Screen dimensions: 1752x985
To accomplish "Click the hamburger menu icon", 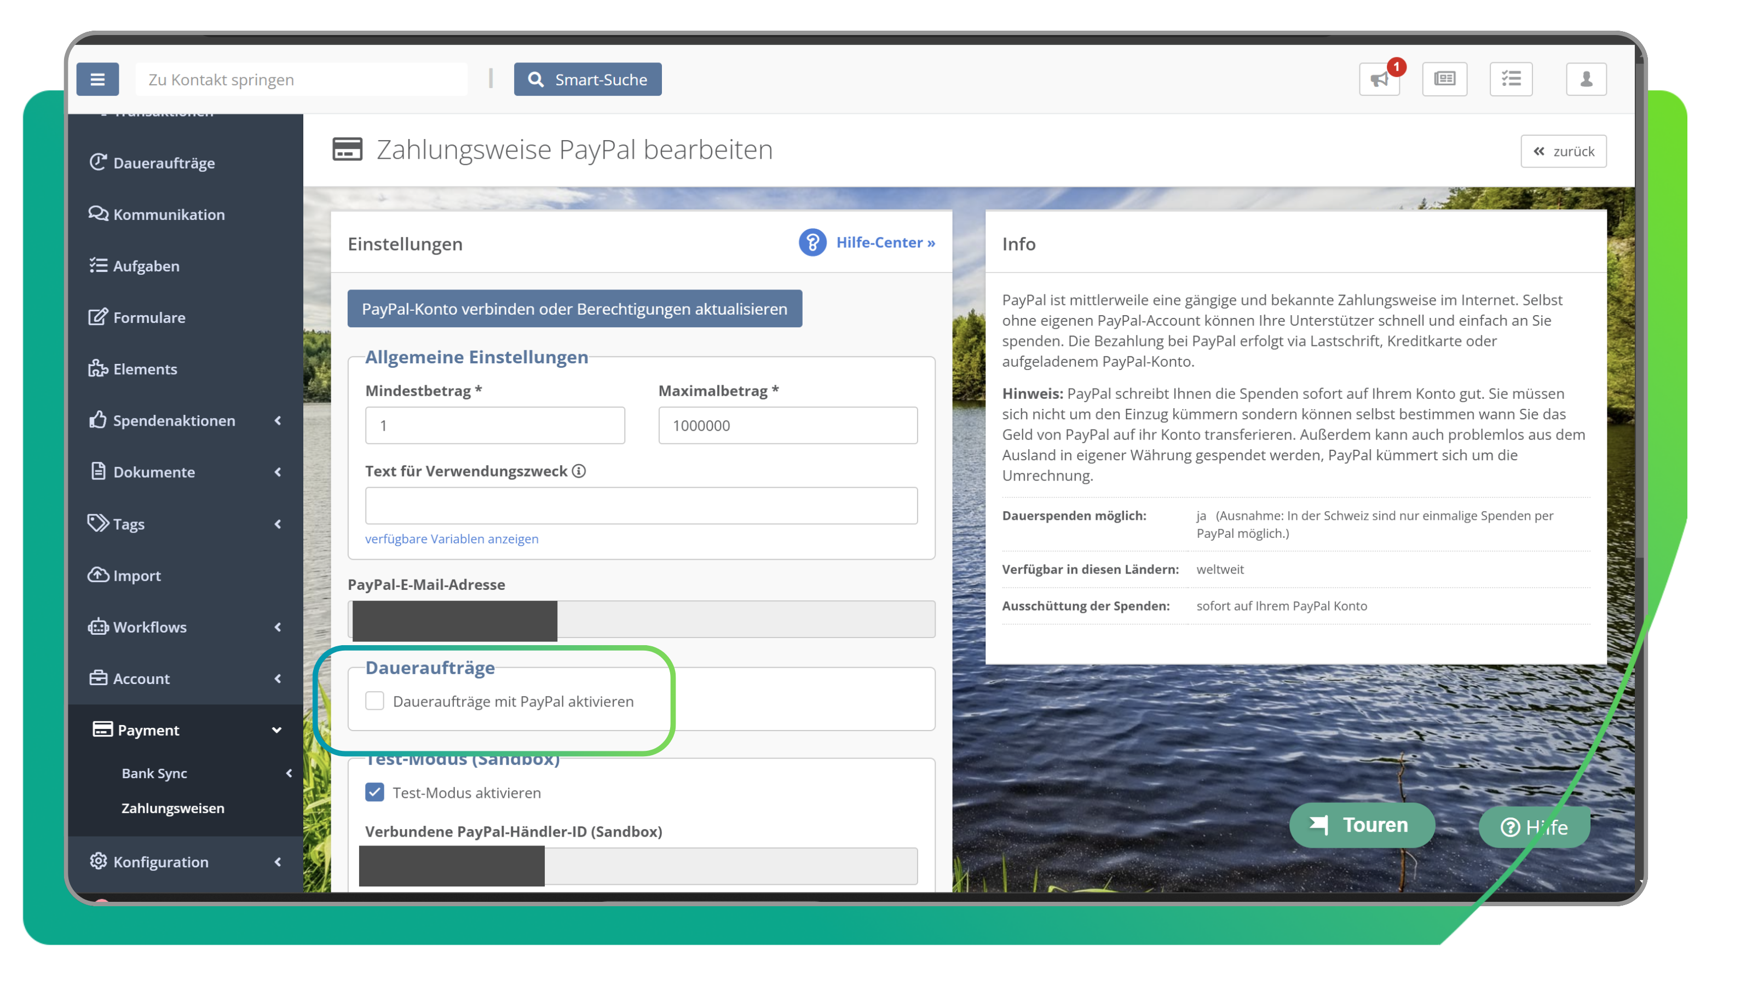I will (x=97, y=79).
